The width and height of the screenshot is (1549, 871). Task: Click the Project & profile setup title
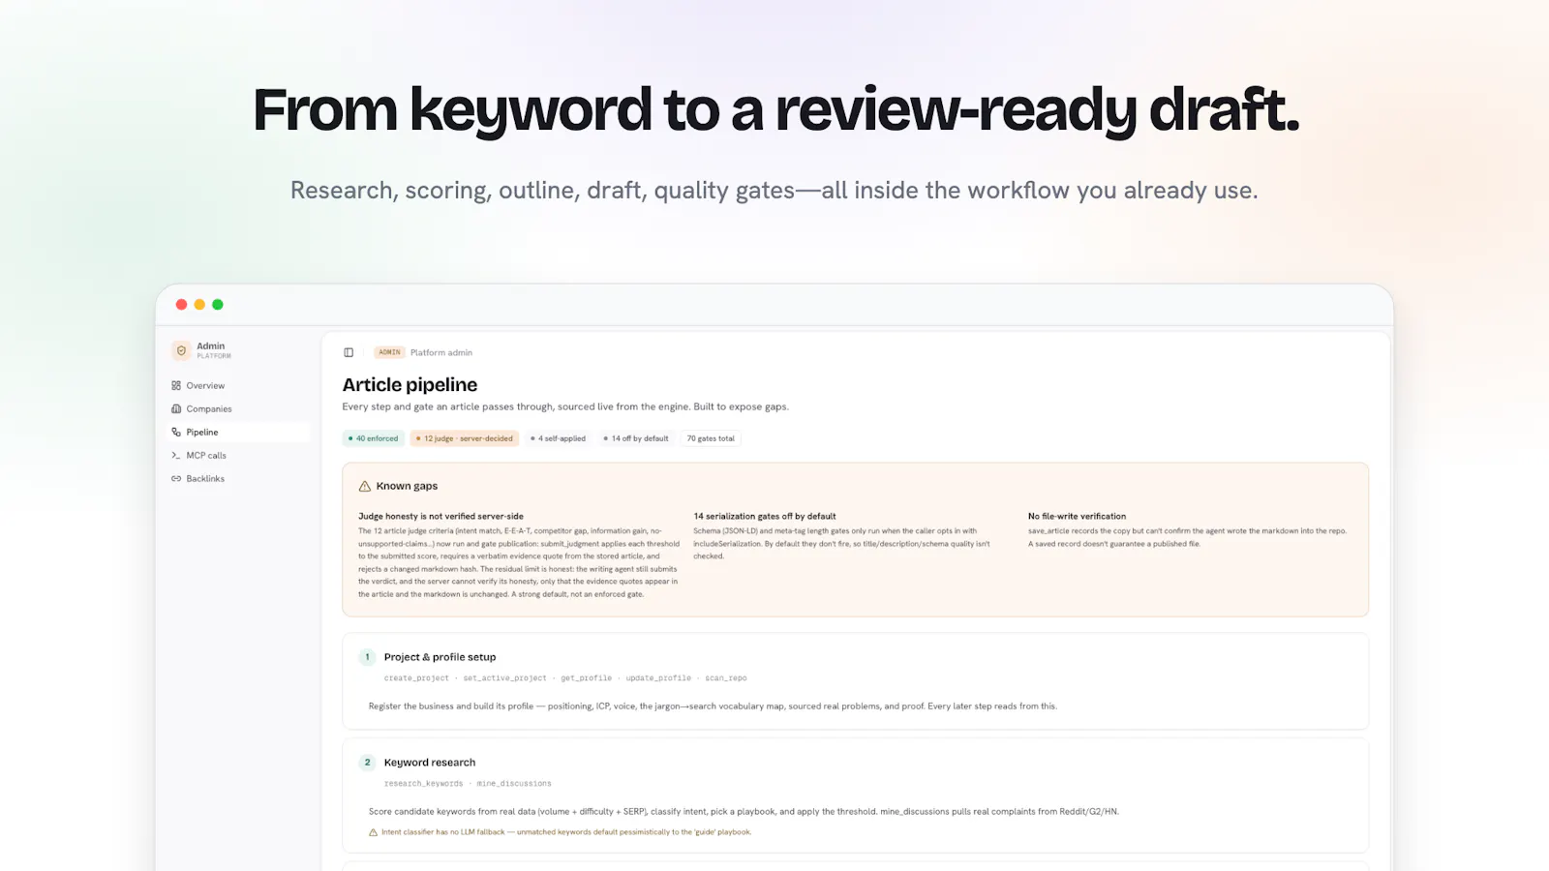coord(440,657)
